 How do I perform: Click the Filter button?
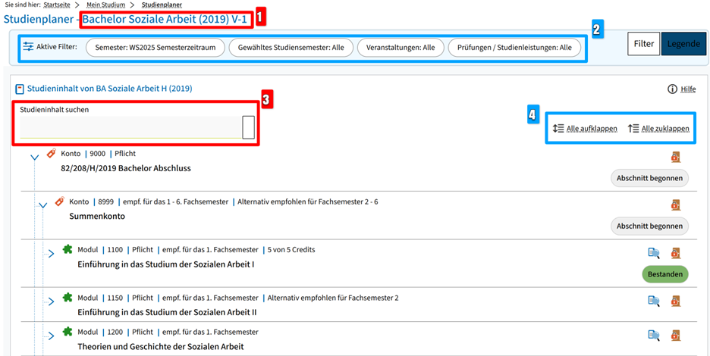click(643, 44)
